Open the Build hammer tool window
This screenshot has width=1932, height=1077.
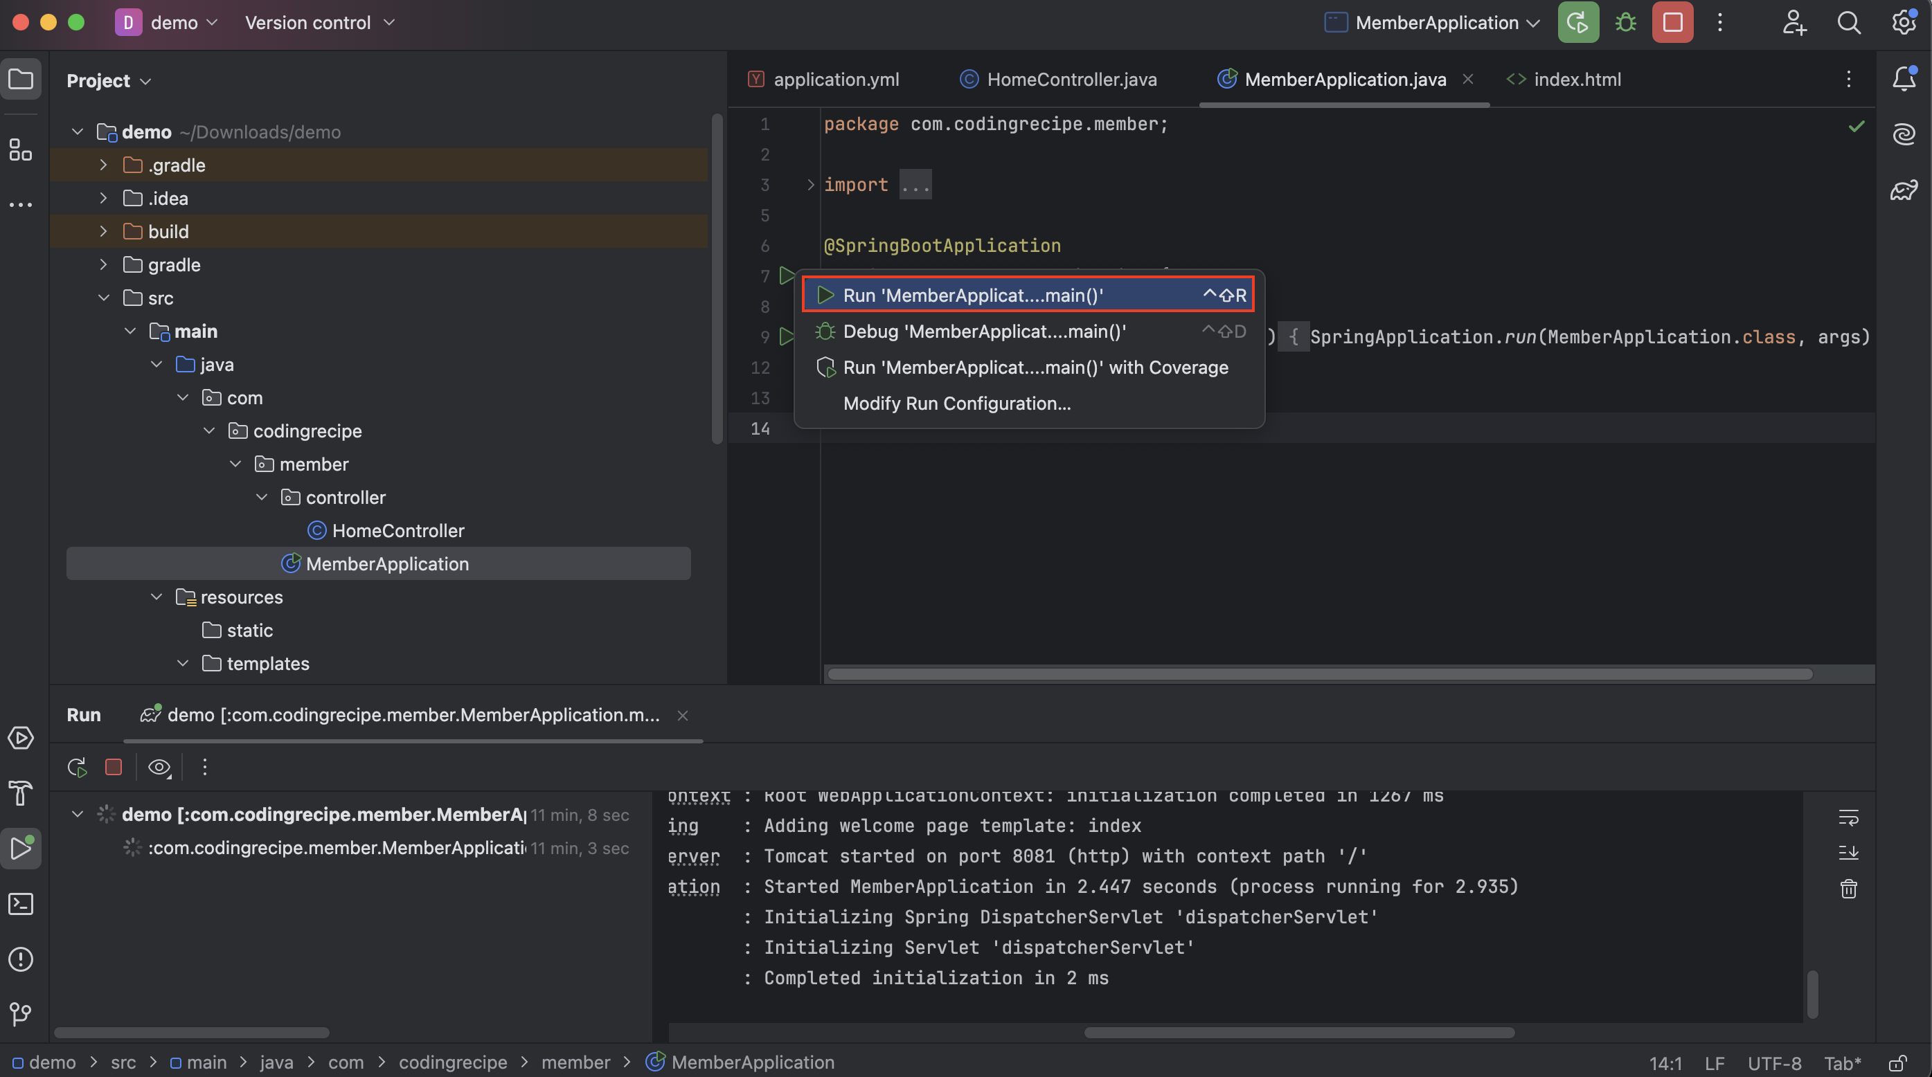[21, 793]
